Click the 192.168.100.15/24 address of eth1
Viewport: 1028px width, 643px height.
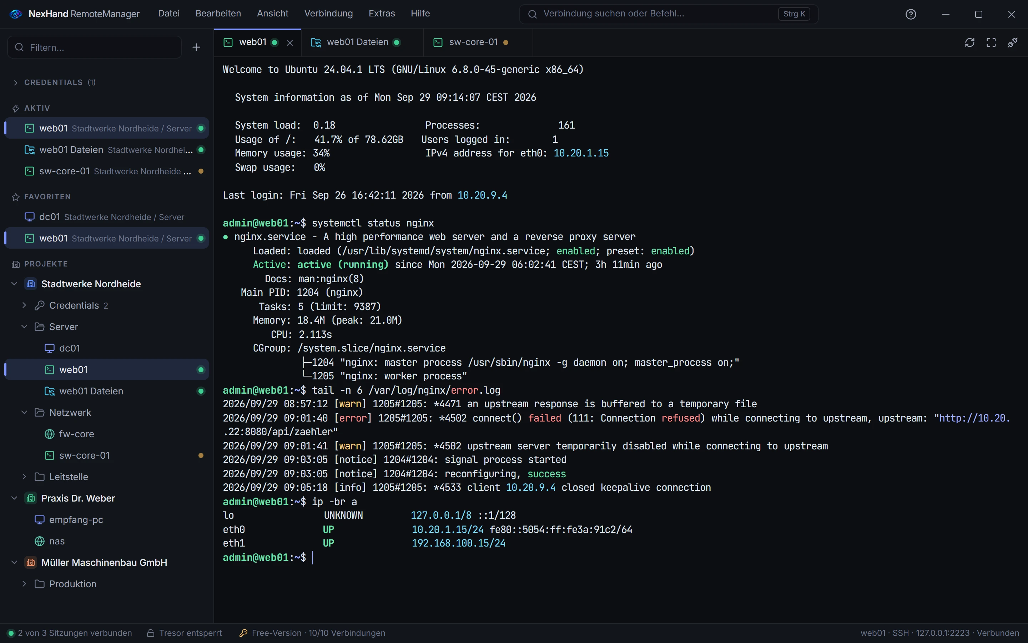[x=458, y=543]
